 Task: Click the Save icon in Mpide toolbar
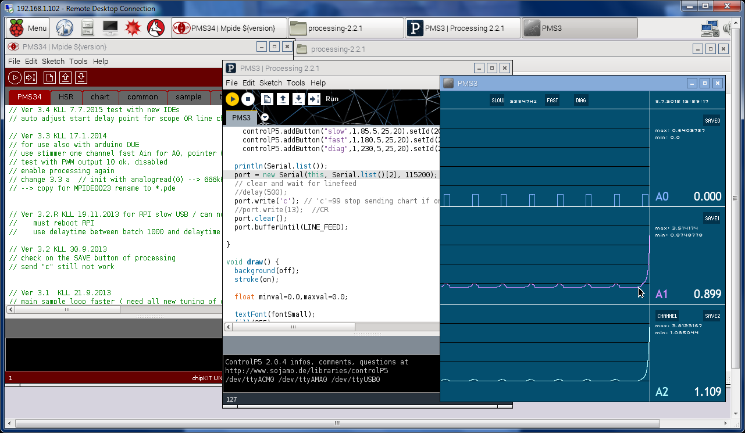click(x=81, y=77)
